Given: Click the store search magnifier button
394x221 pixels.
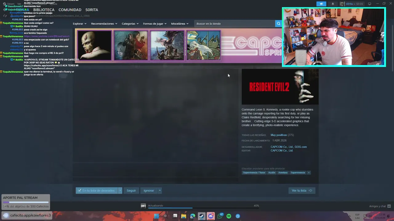Looking at the screenshot, I should (278, 24).
